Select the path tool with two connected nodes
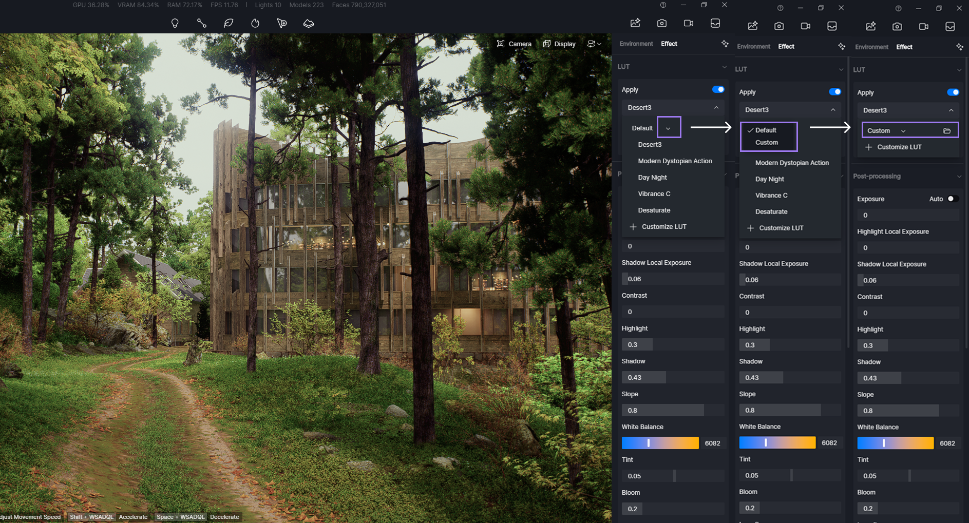The image size is (969, 523). click(x=202, y=24)
